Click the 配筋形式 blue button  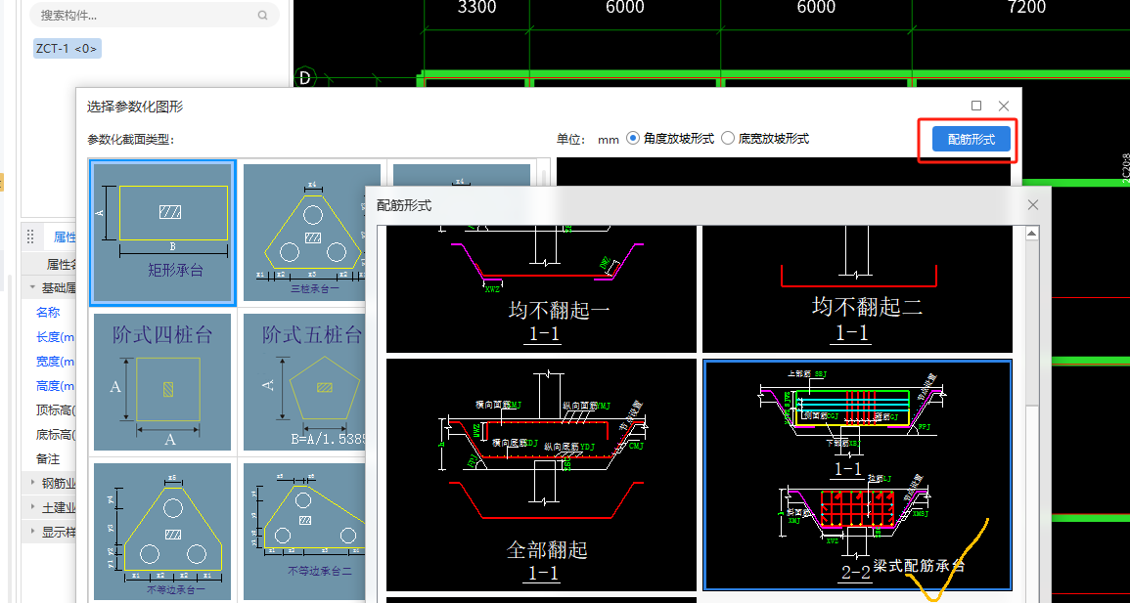click(971, 140)
